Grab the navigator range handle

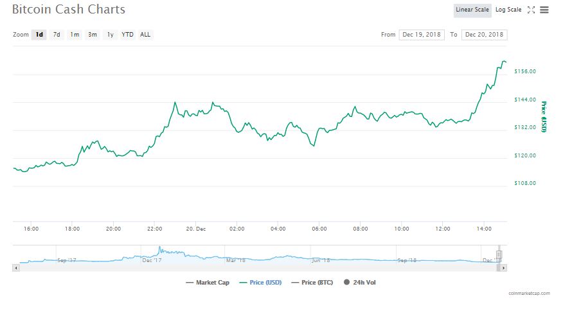click(x=499, y=254)
